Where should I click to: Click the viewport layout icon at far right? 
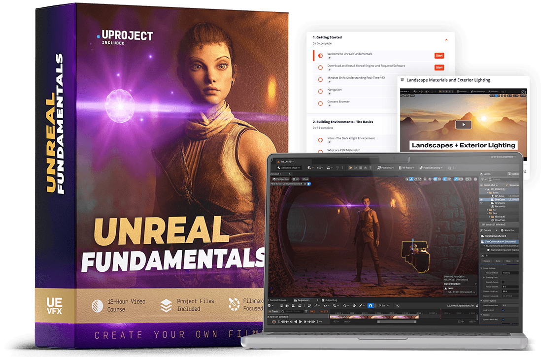pyautogui.click(x=475, y=179)
